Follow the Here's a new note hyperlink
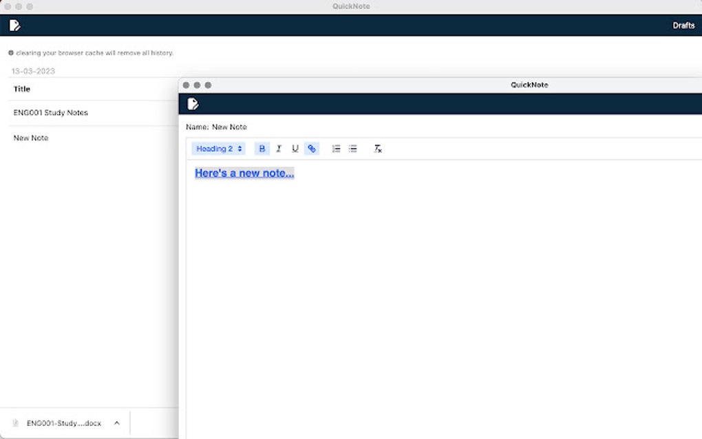The height and width of the screenshot is (439, 702). tap(244, 173)
